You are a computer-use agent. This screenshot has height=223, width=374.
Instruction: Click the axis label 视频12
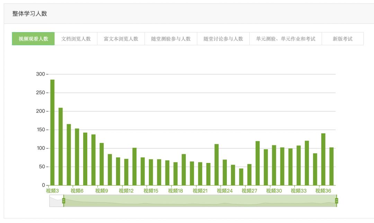(126, 191)
